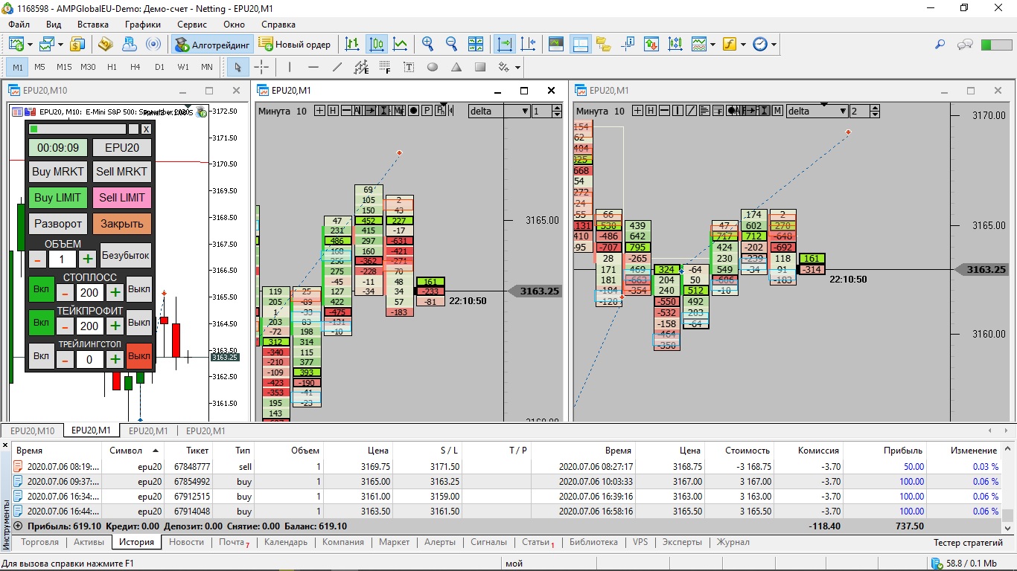
Task: Open the templates function icon dropdown
Action: click(x=733, y=44)
